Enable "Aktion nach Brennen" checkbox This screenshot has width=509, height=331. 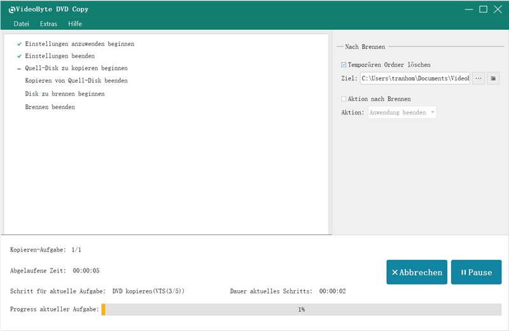coord(344,99)
